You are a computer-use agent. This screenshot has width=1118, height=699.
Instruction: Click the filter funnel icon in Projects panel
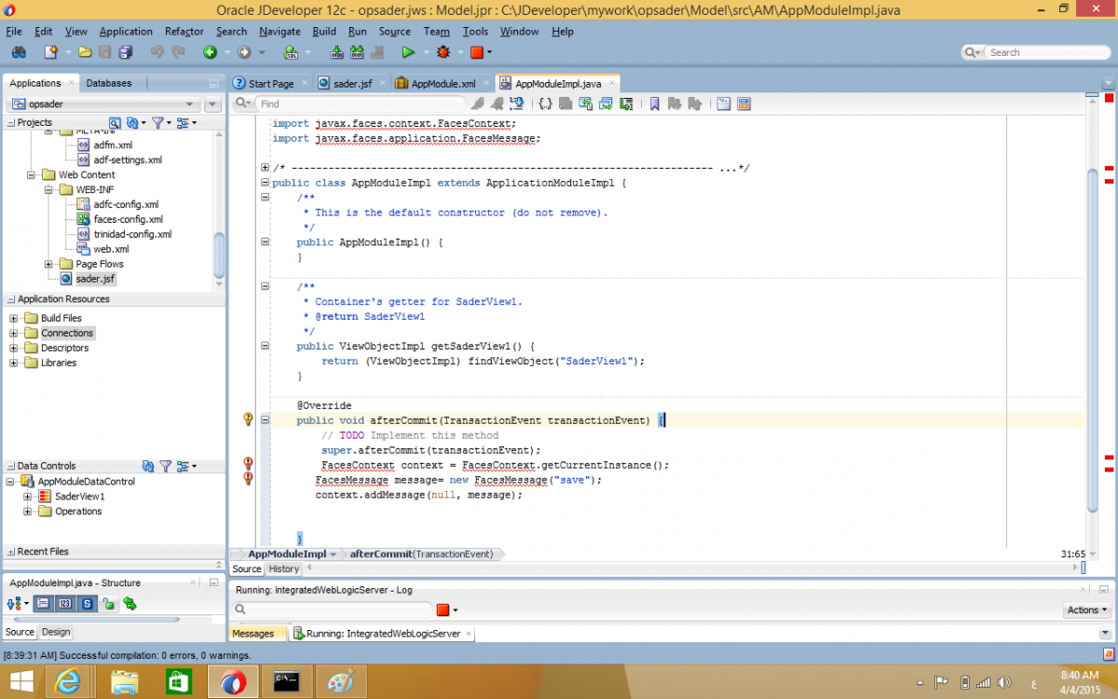pyautogui.click(x=157, y=122)
